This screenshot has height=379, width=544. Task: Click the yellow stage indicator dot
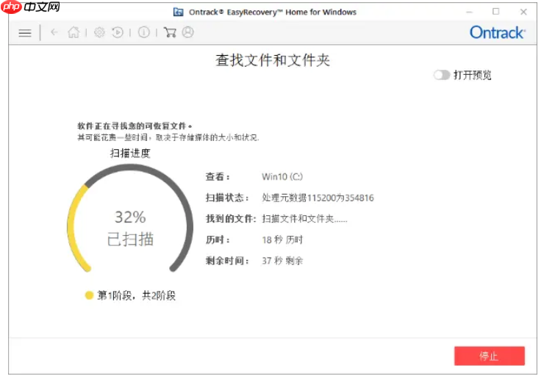[89, 295]
